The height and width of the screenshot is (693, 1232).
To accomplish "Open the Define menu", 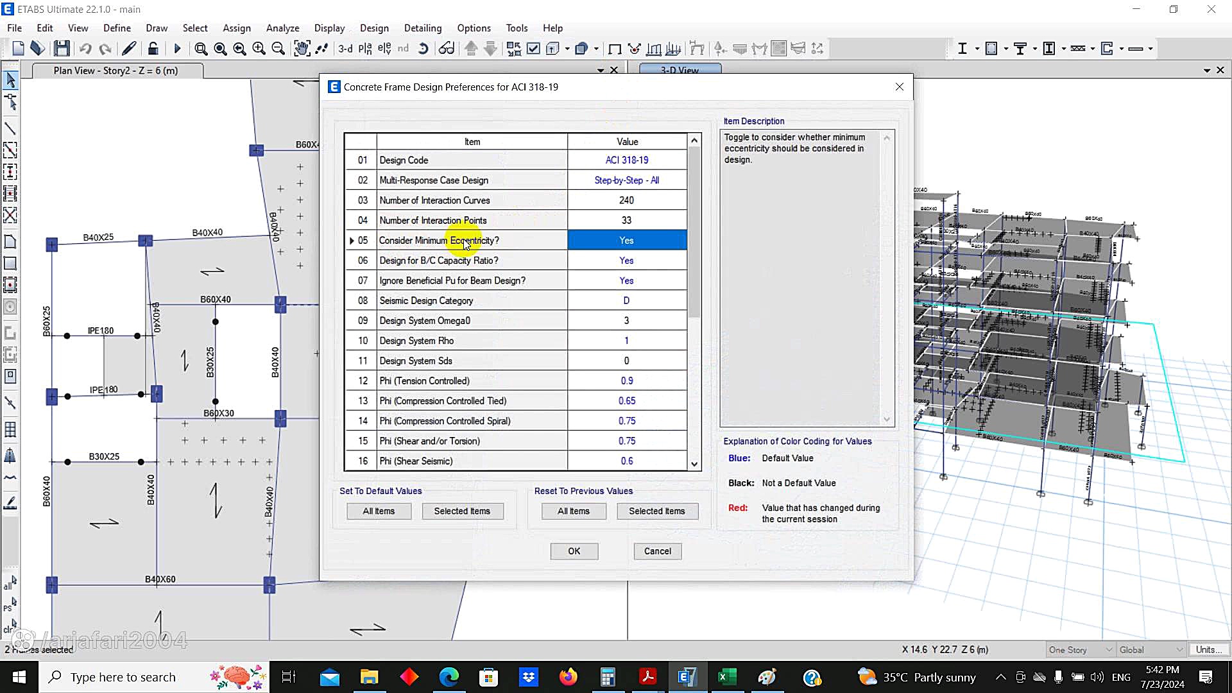I will point(117,28).
